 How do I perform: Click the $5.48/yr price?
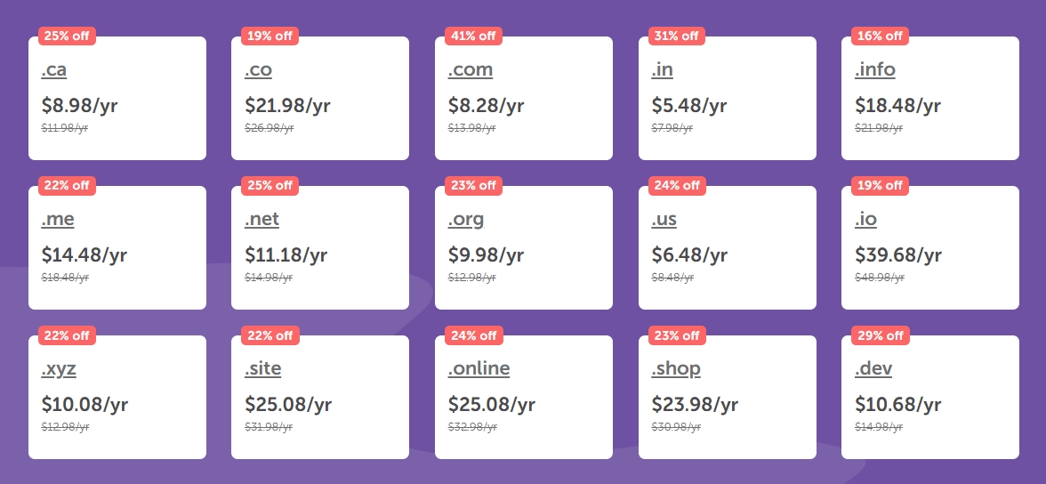tap(688, 106)
